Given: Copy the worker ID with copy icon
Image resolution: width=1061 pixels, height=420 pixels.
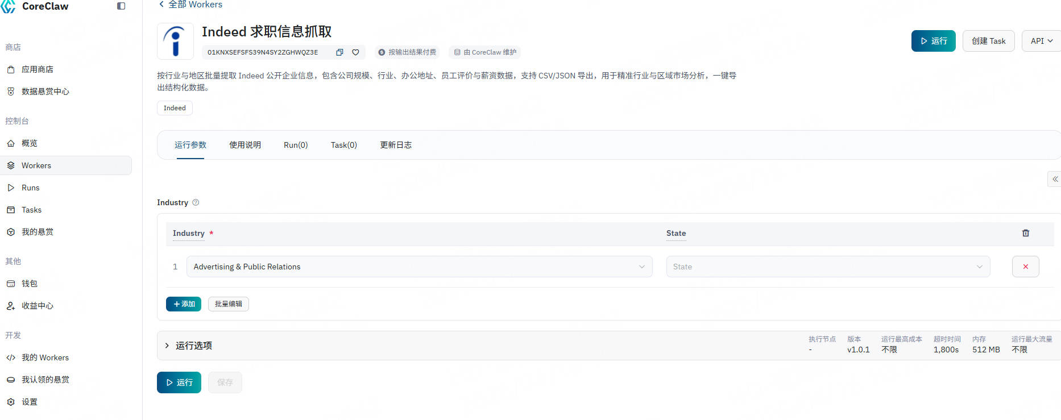Looking at the screenshot, I should click(339, 52).
